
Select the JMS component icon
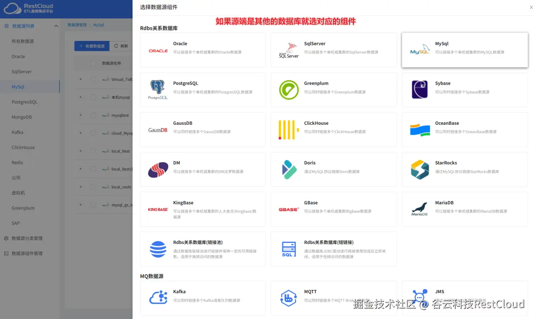(420, 298)
